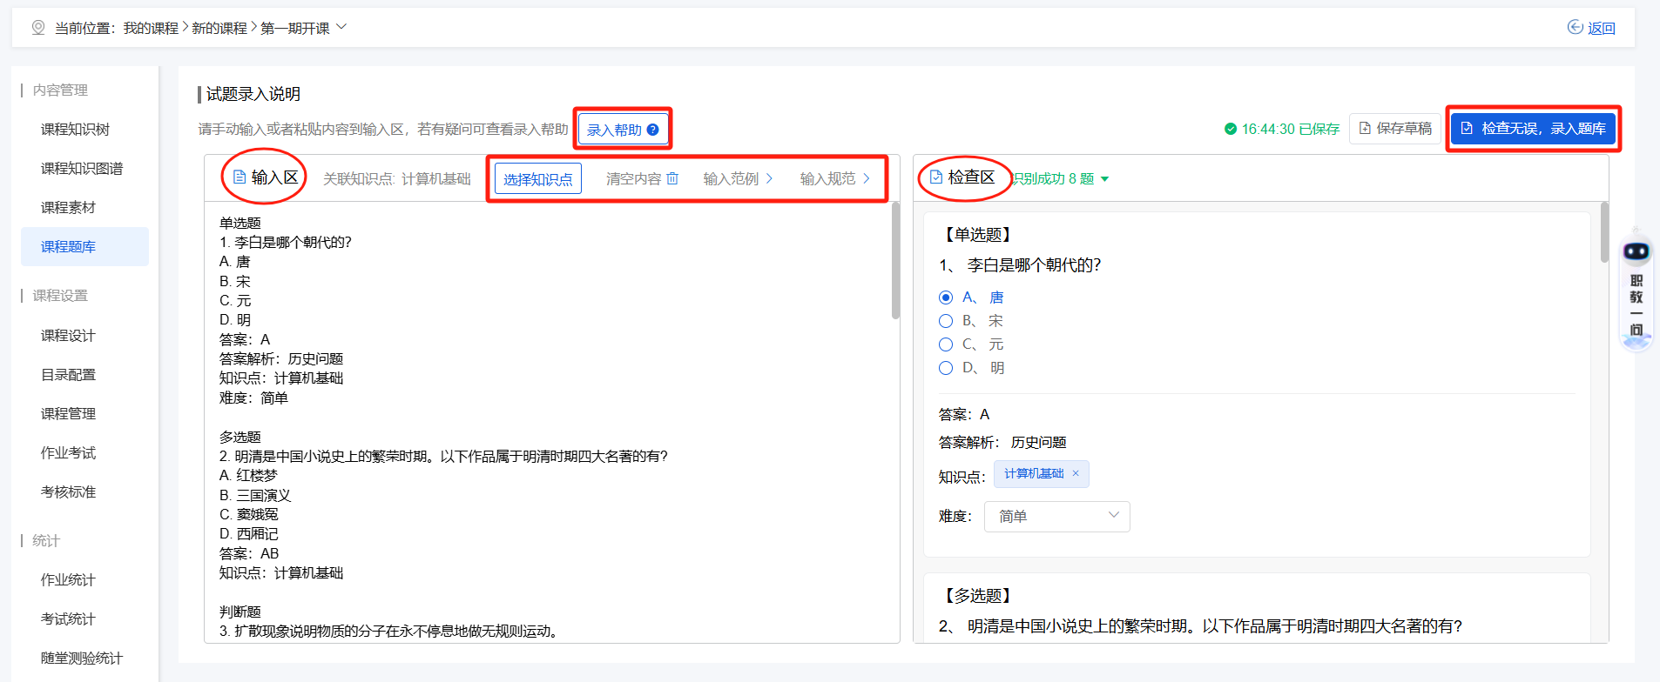Click the 录入帮助 button
1660x682 pixels.
click(623, 130)
